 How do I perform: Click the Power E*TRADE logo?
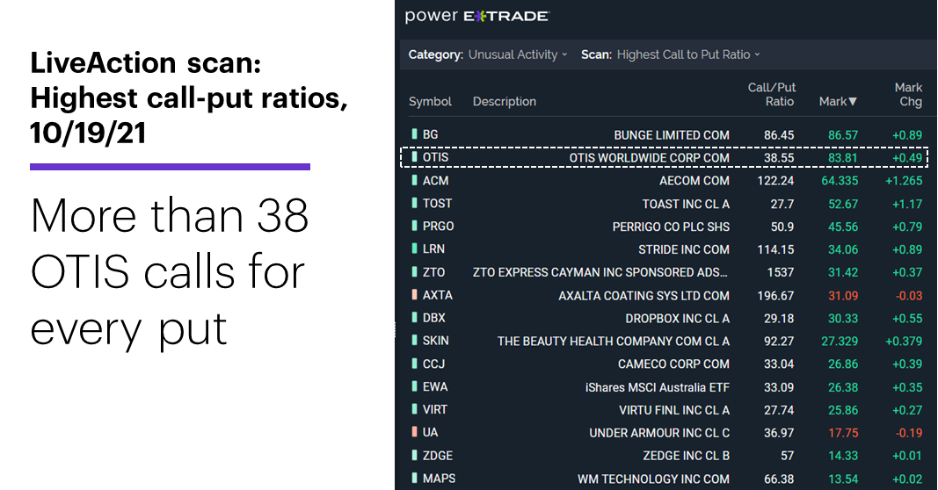476,16
